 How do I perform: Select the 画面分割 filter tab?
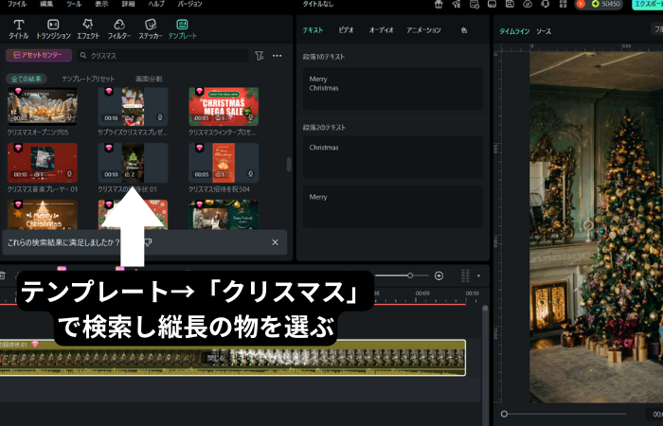click(x=149, y=79)
